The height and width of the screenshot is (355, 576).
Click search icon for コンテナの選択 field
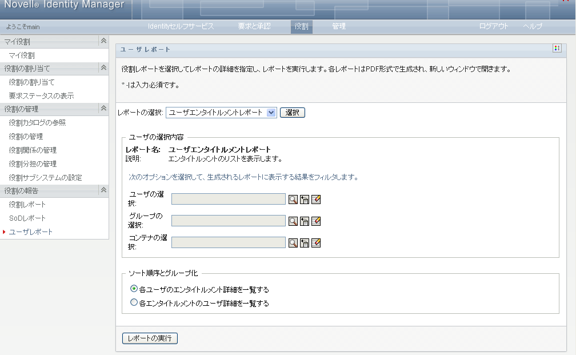click(293, 242)
